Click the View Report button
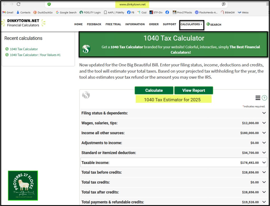The image size is (270, 206). click(x=194, y=90)
